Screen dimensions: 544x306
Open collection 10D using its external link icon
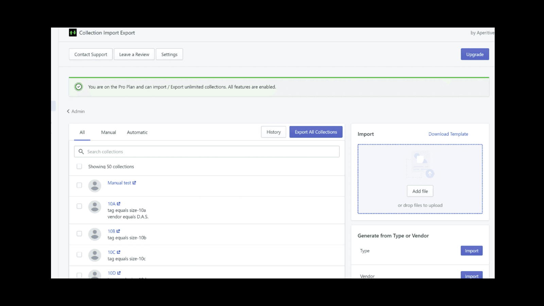pos(119,273)
